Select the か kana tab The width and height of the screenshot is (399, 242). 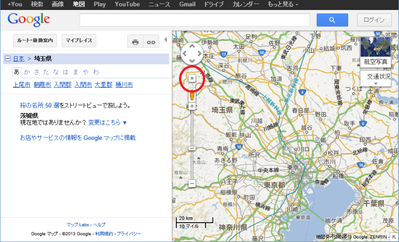(x=27, y=72)
